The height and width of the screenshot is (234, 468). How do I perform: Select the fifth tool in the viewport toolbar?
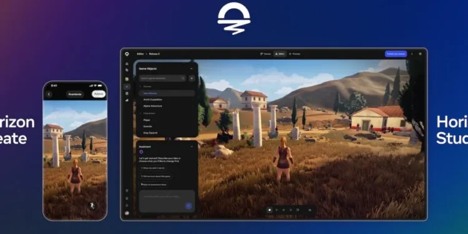298,210
